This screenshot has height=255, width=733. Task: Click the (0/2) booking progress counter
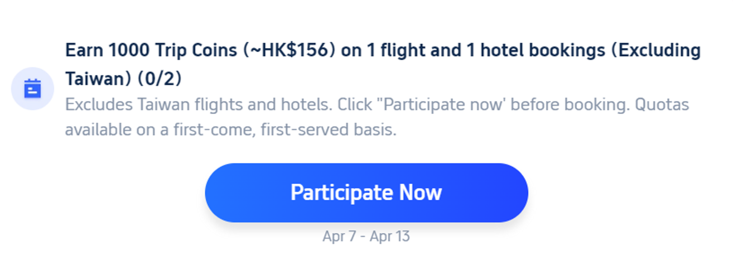point(160,79)
